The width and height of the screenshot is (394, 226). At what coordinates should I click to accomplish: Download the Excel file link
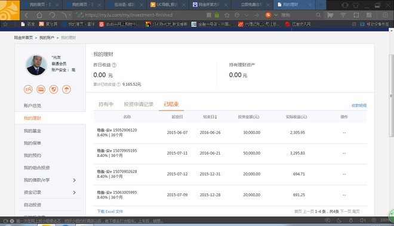110,212
